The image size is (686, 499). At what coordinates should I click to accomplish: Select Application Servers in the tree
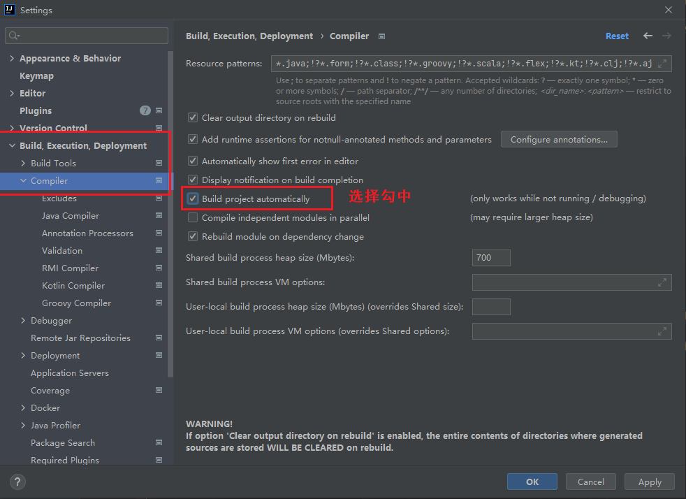tap(70, 373)
